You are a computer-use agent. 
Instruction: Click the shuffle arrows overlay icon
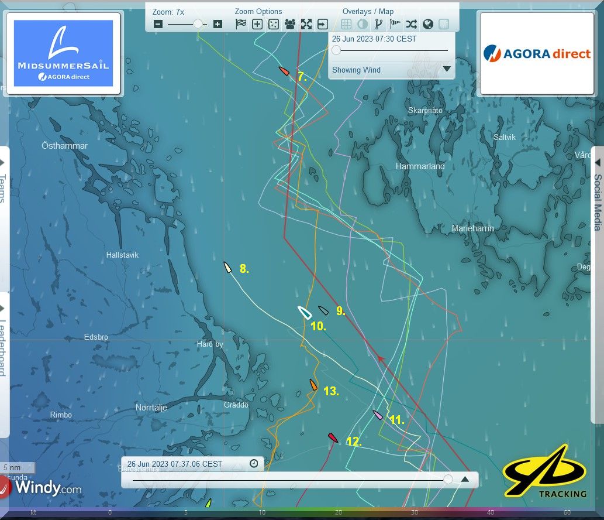[412, 24]
